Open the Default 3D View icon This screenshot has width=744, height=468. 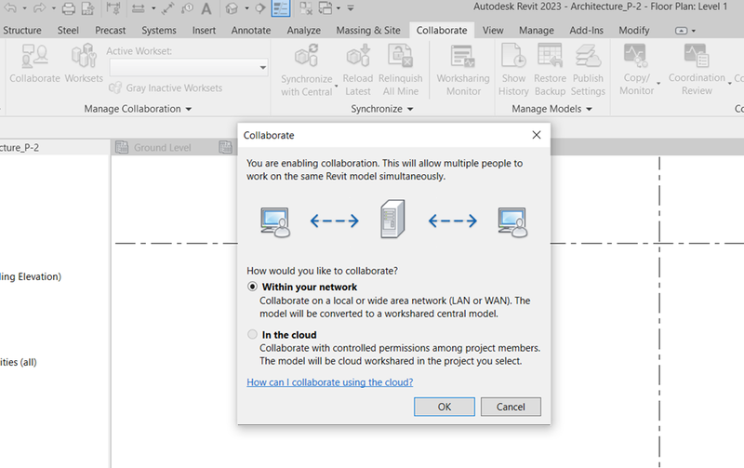(232, 8)
